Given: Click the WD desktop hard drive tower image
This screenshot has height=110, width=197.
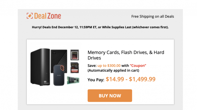Looking at the screenshot, I should pos(40,67).
